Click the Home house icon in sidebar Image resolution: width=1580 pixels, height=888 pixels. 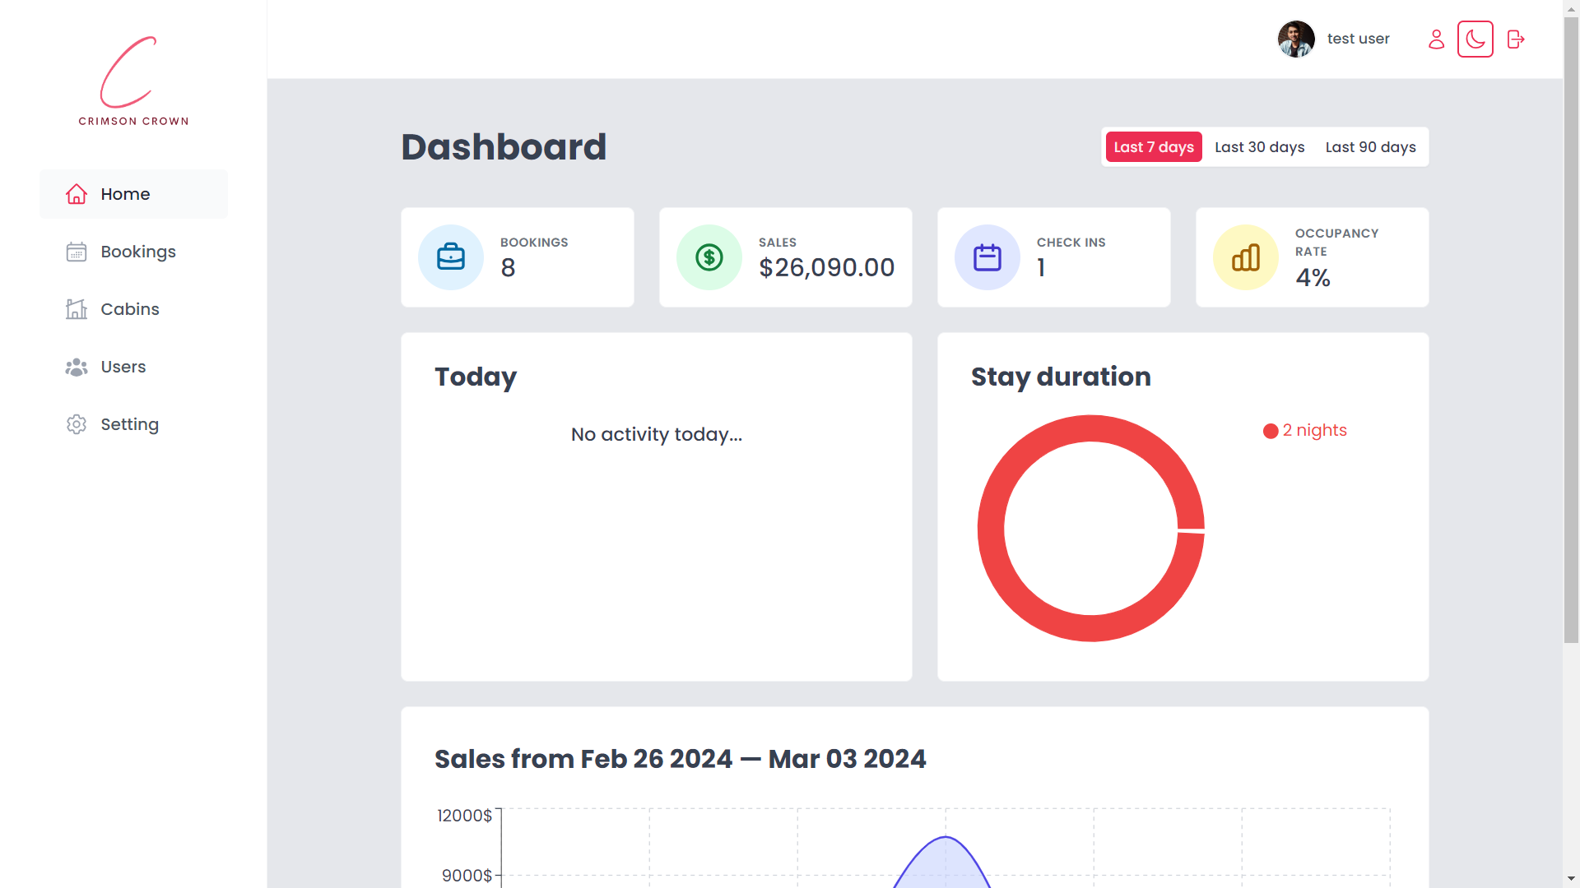(x=77, y=194)
